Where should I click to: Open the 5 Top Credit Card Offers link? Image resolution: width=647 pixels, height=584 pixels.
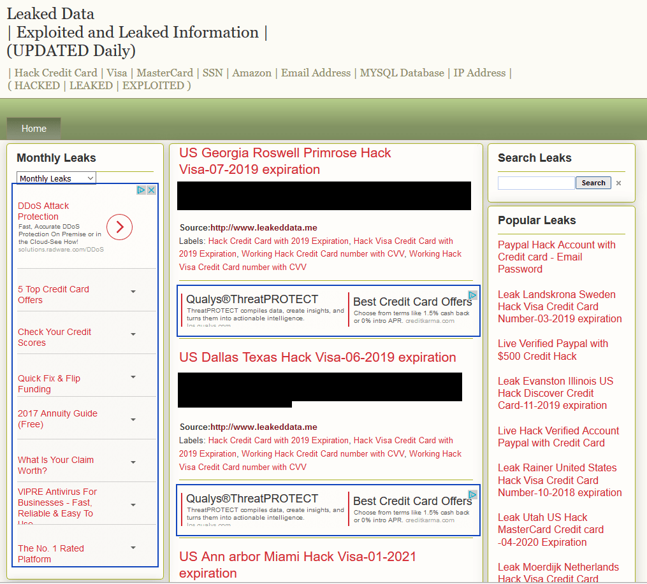54,295
